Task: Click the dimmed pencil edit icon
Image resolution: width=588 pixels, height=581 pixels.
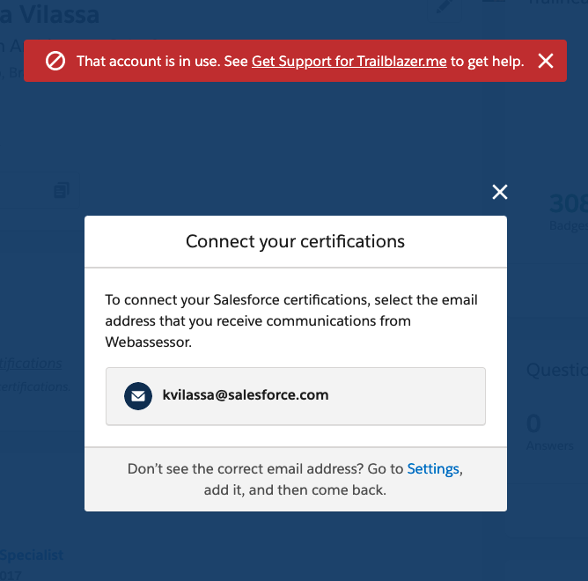Action: pos(444,8)
